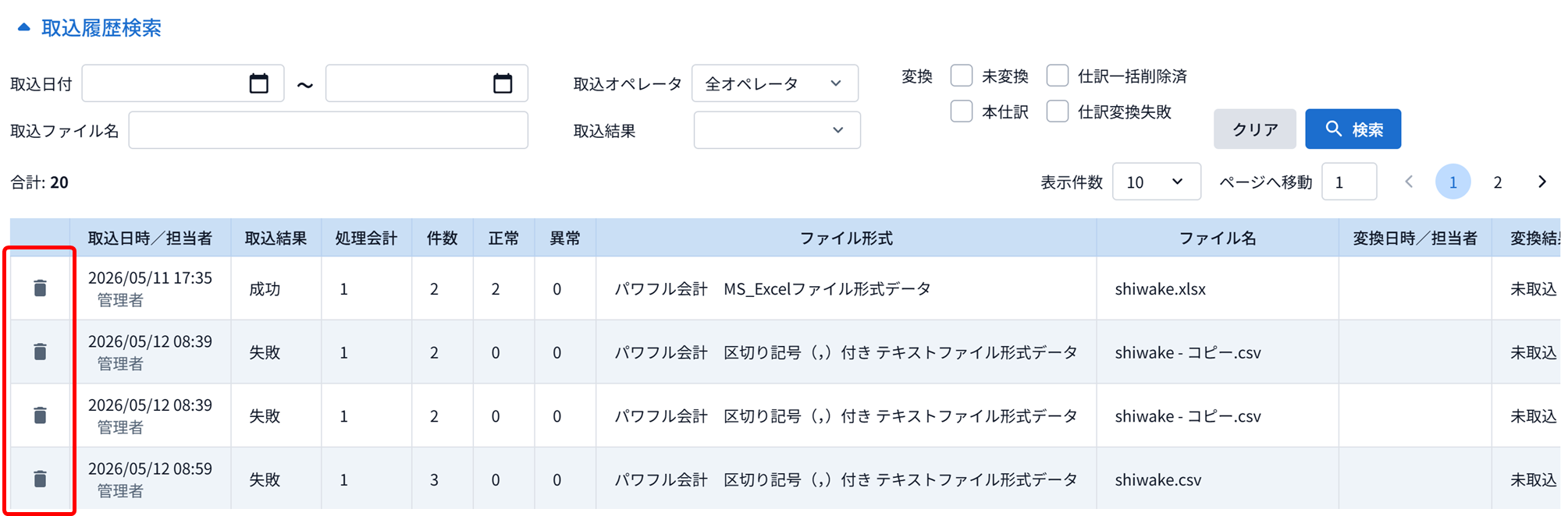Open the 取込オペレータ dropdown
Image resolution: width=1561 pixels, height=516 pixels.
(x=775, y=83)
